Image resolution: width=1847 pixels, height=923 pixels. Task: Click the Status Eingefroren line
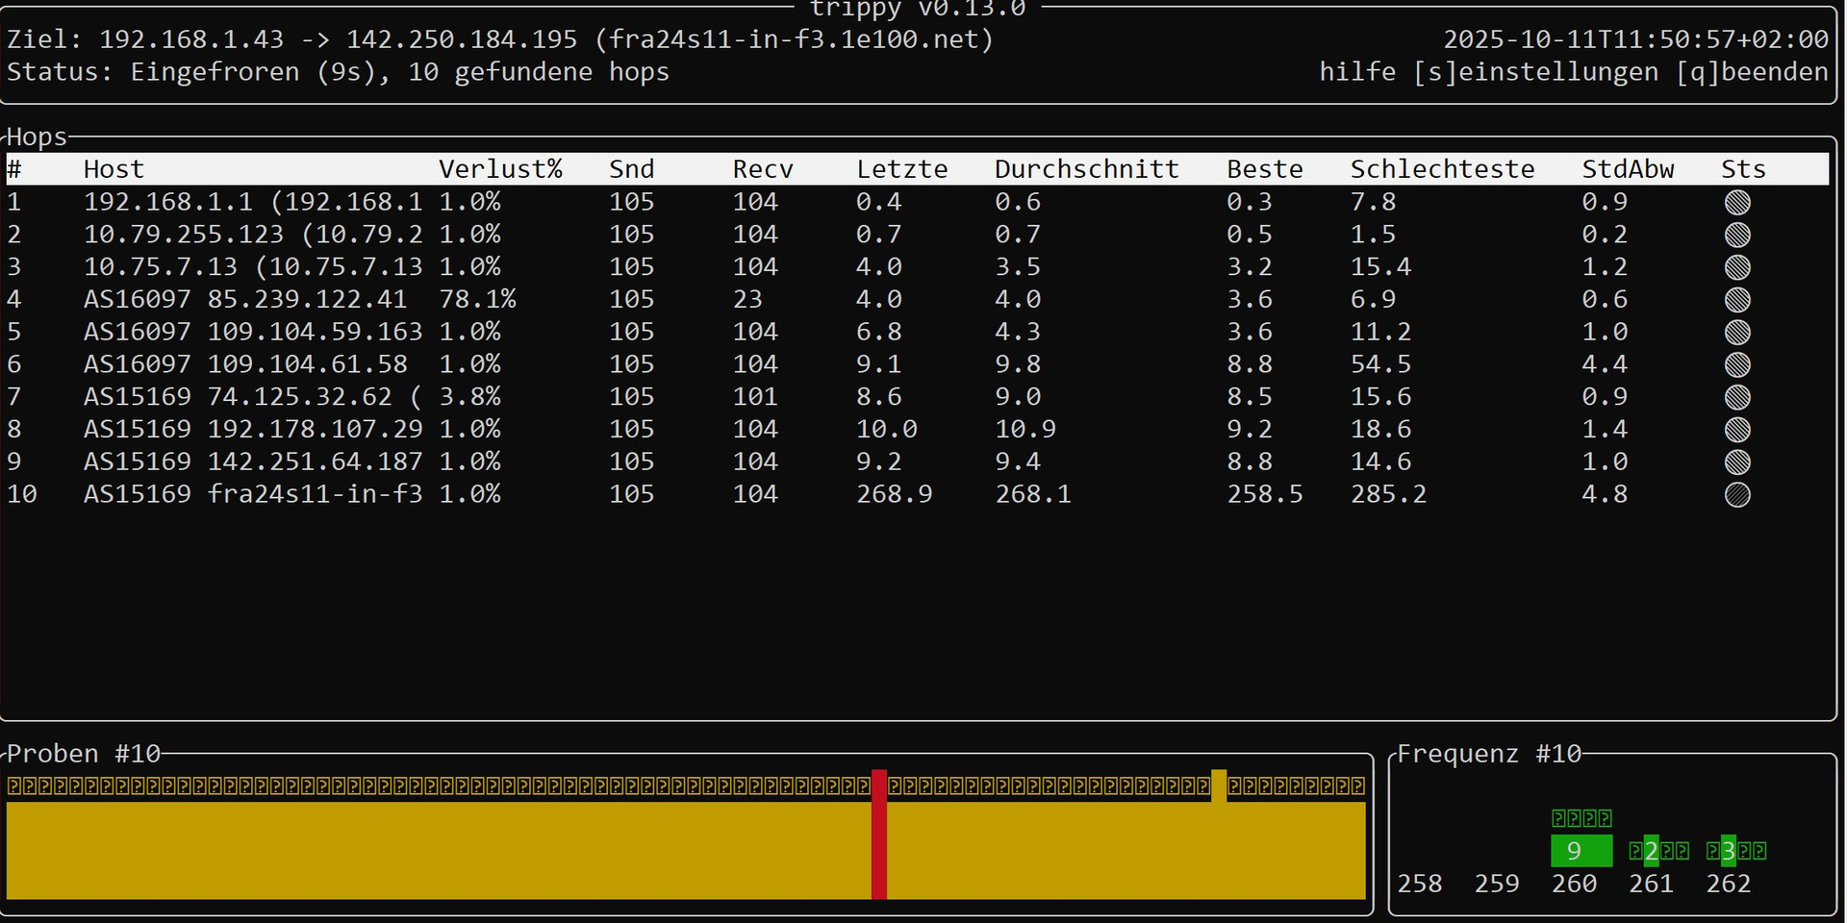[x=338, y=72]
